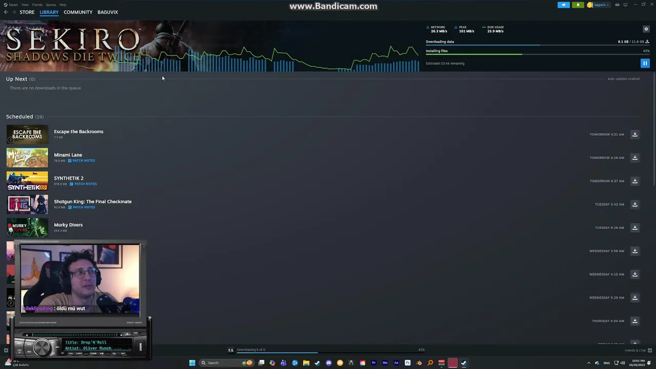Pause the Sekiro download
656x369 pixels.
pos(645,64)
